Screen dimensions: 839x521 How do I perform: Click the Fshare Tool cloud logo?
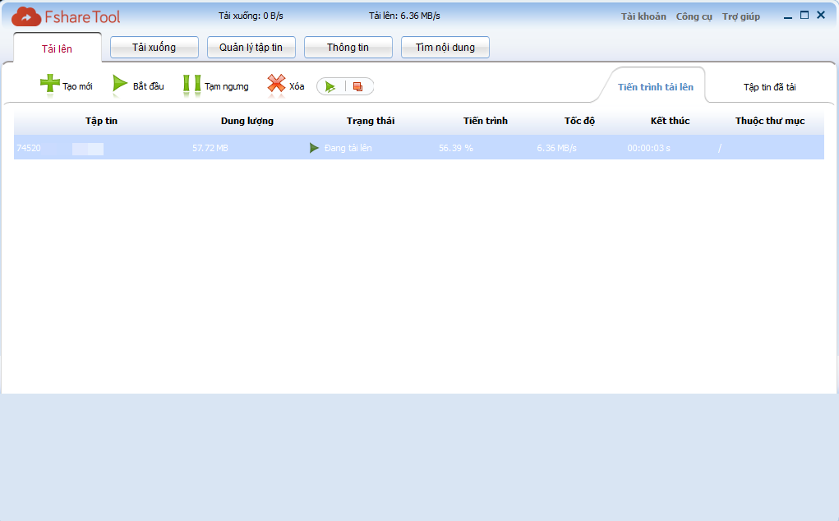click(x=26, y=16)
